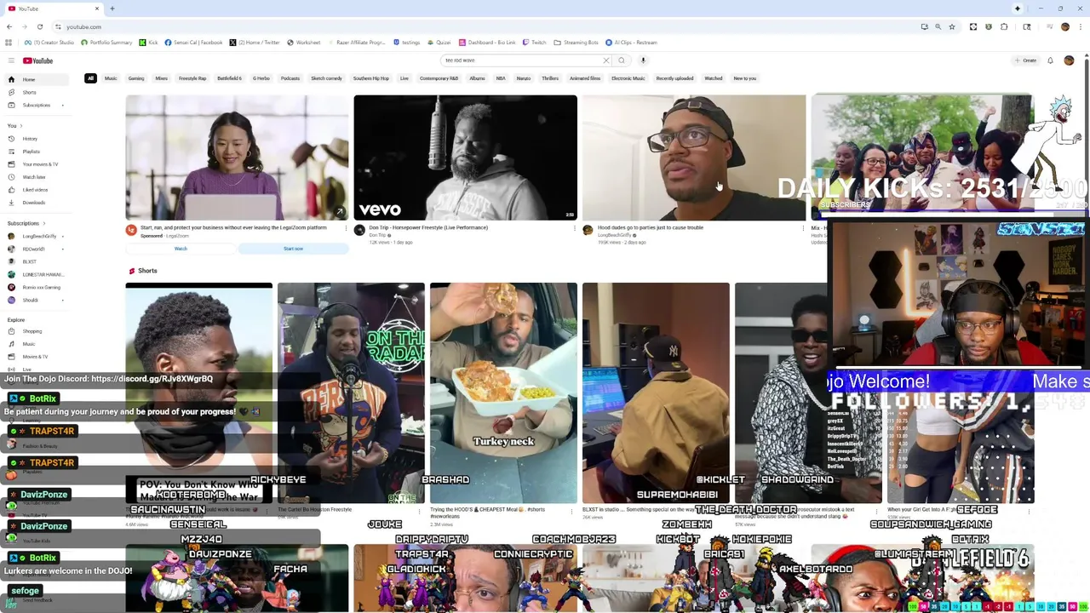Open the Sensei Cal Facebook bookmark

[194, 43]
